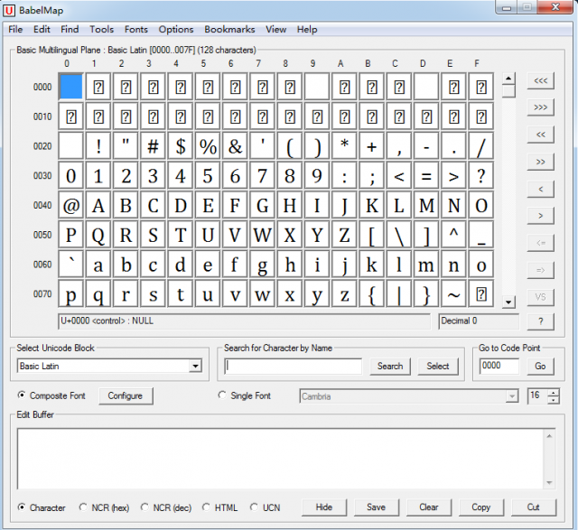Click the << navigation button
The width and height of the screenshot is (578, 530).
pos(540,135)
